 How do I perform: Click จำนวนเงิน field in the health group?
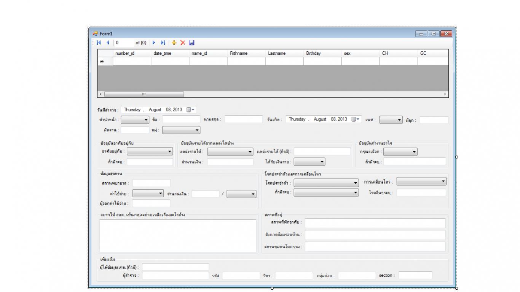[x=206, y=194]
